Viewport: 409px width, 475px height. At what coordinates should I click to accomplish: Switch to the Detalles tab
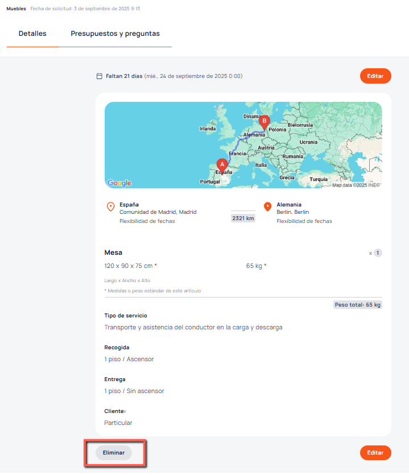32,34
